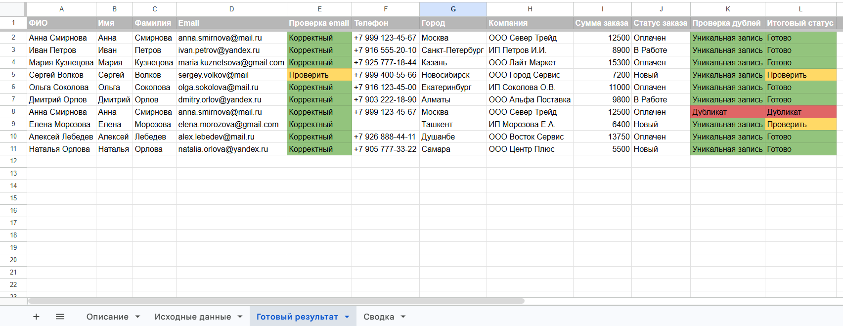This screenshot has width=843, height=326.
Task: Select email natalia.orlova@yandex.ru
Action: point(231,149)
